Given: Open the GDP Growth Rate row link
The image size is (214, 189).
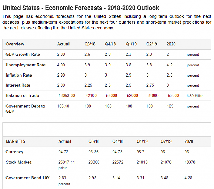Looking at the screenshot, I should 23,54.
